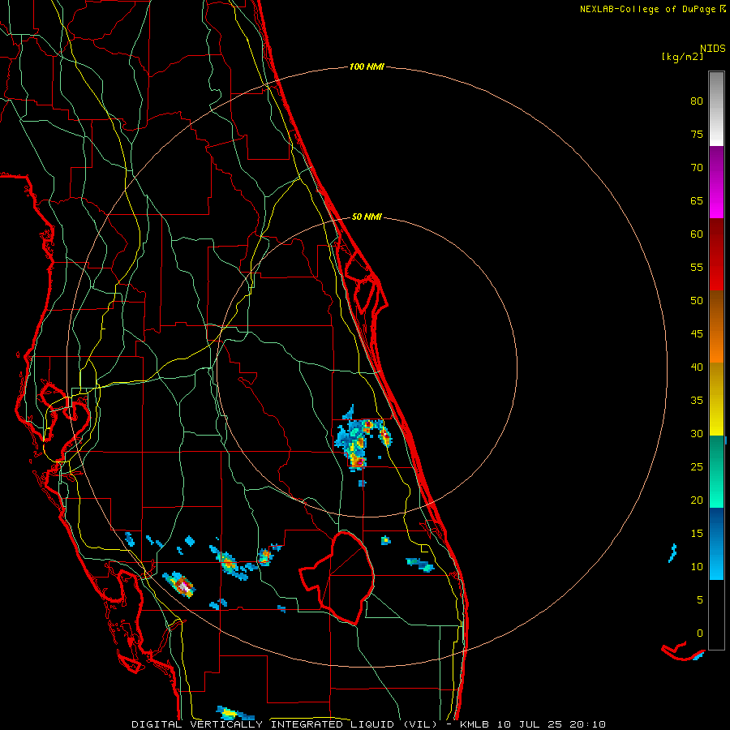Click the 30 value on the scale
Image resolution: width=730 pixels, height=730 pixels.
click(697, 434)
